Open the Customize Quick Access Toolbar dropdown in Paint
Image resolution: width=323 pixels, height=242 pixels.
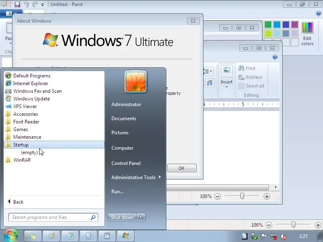(42, 4)
